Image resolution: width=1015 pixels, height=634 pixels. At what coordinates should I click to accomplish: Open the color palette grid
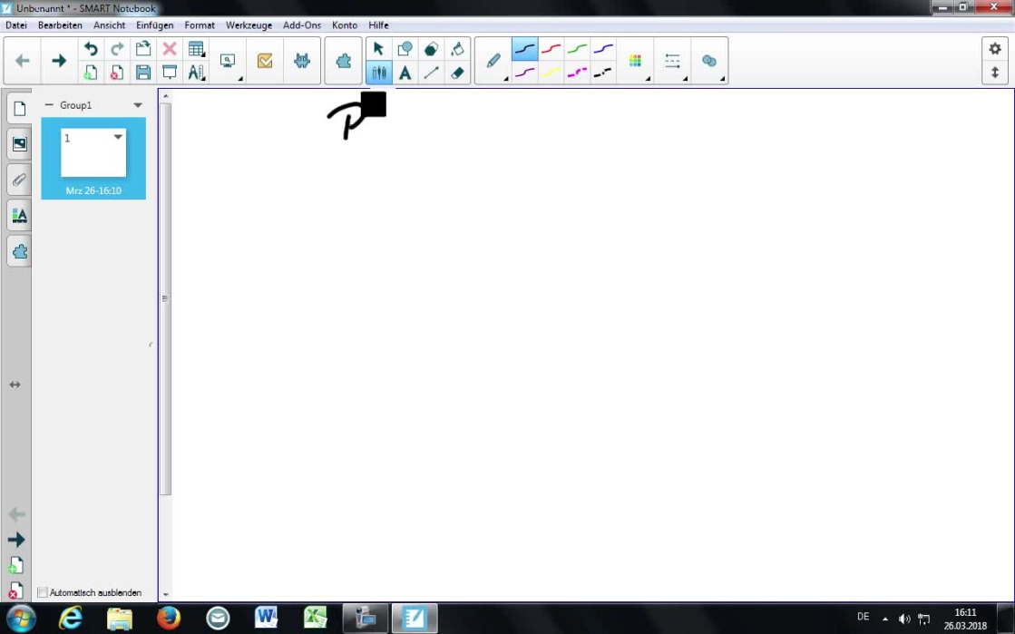tap(636, 61)
